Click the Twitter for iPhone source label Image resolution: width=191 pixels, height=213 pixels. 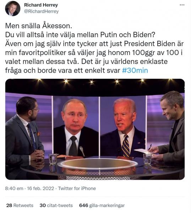tap(77, 189)
